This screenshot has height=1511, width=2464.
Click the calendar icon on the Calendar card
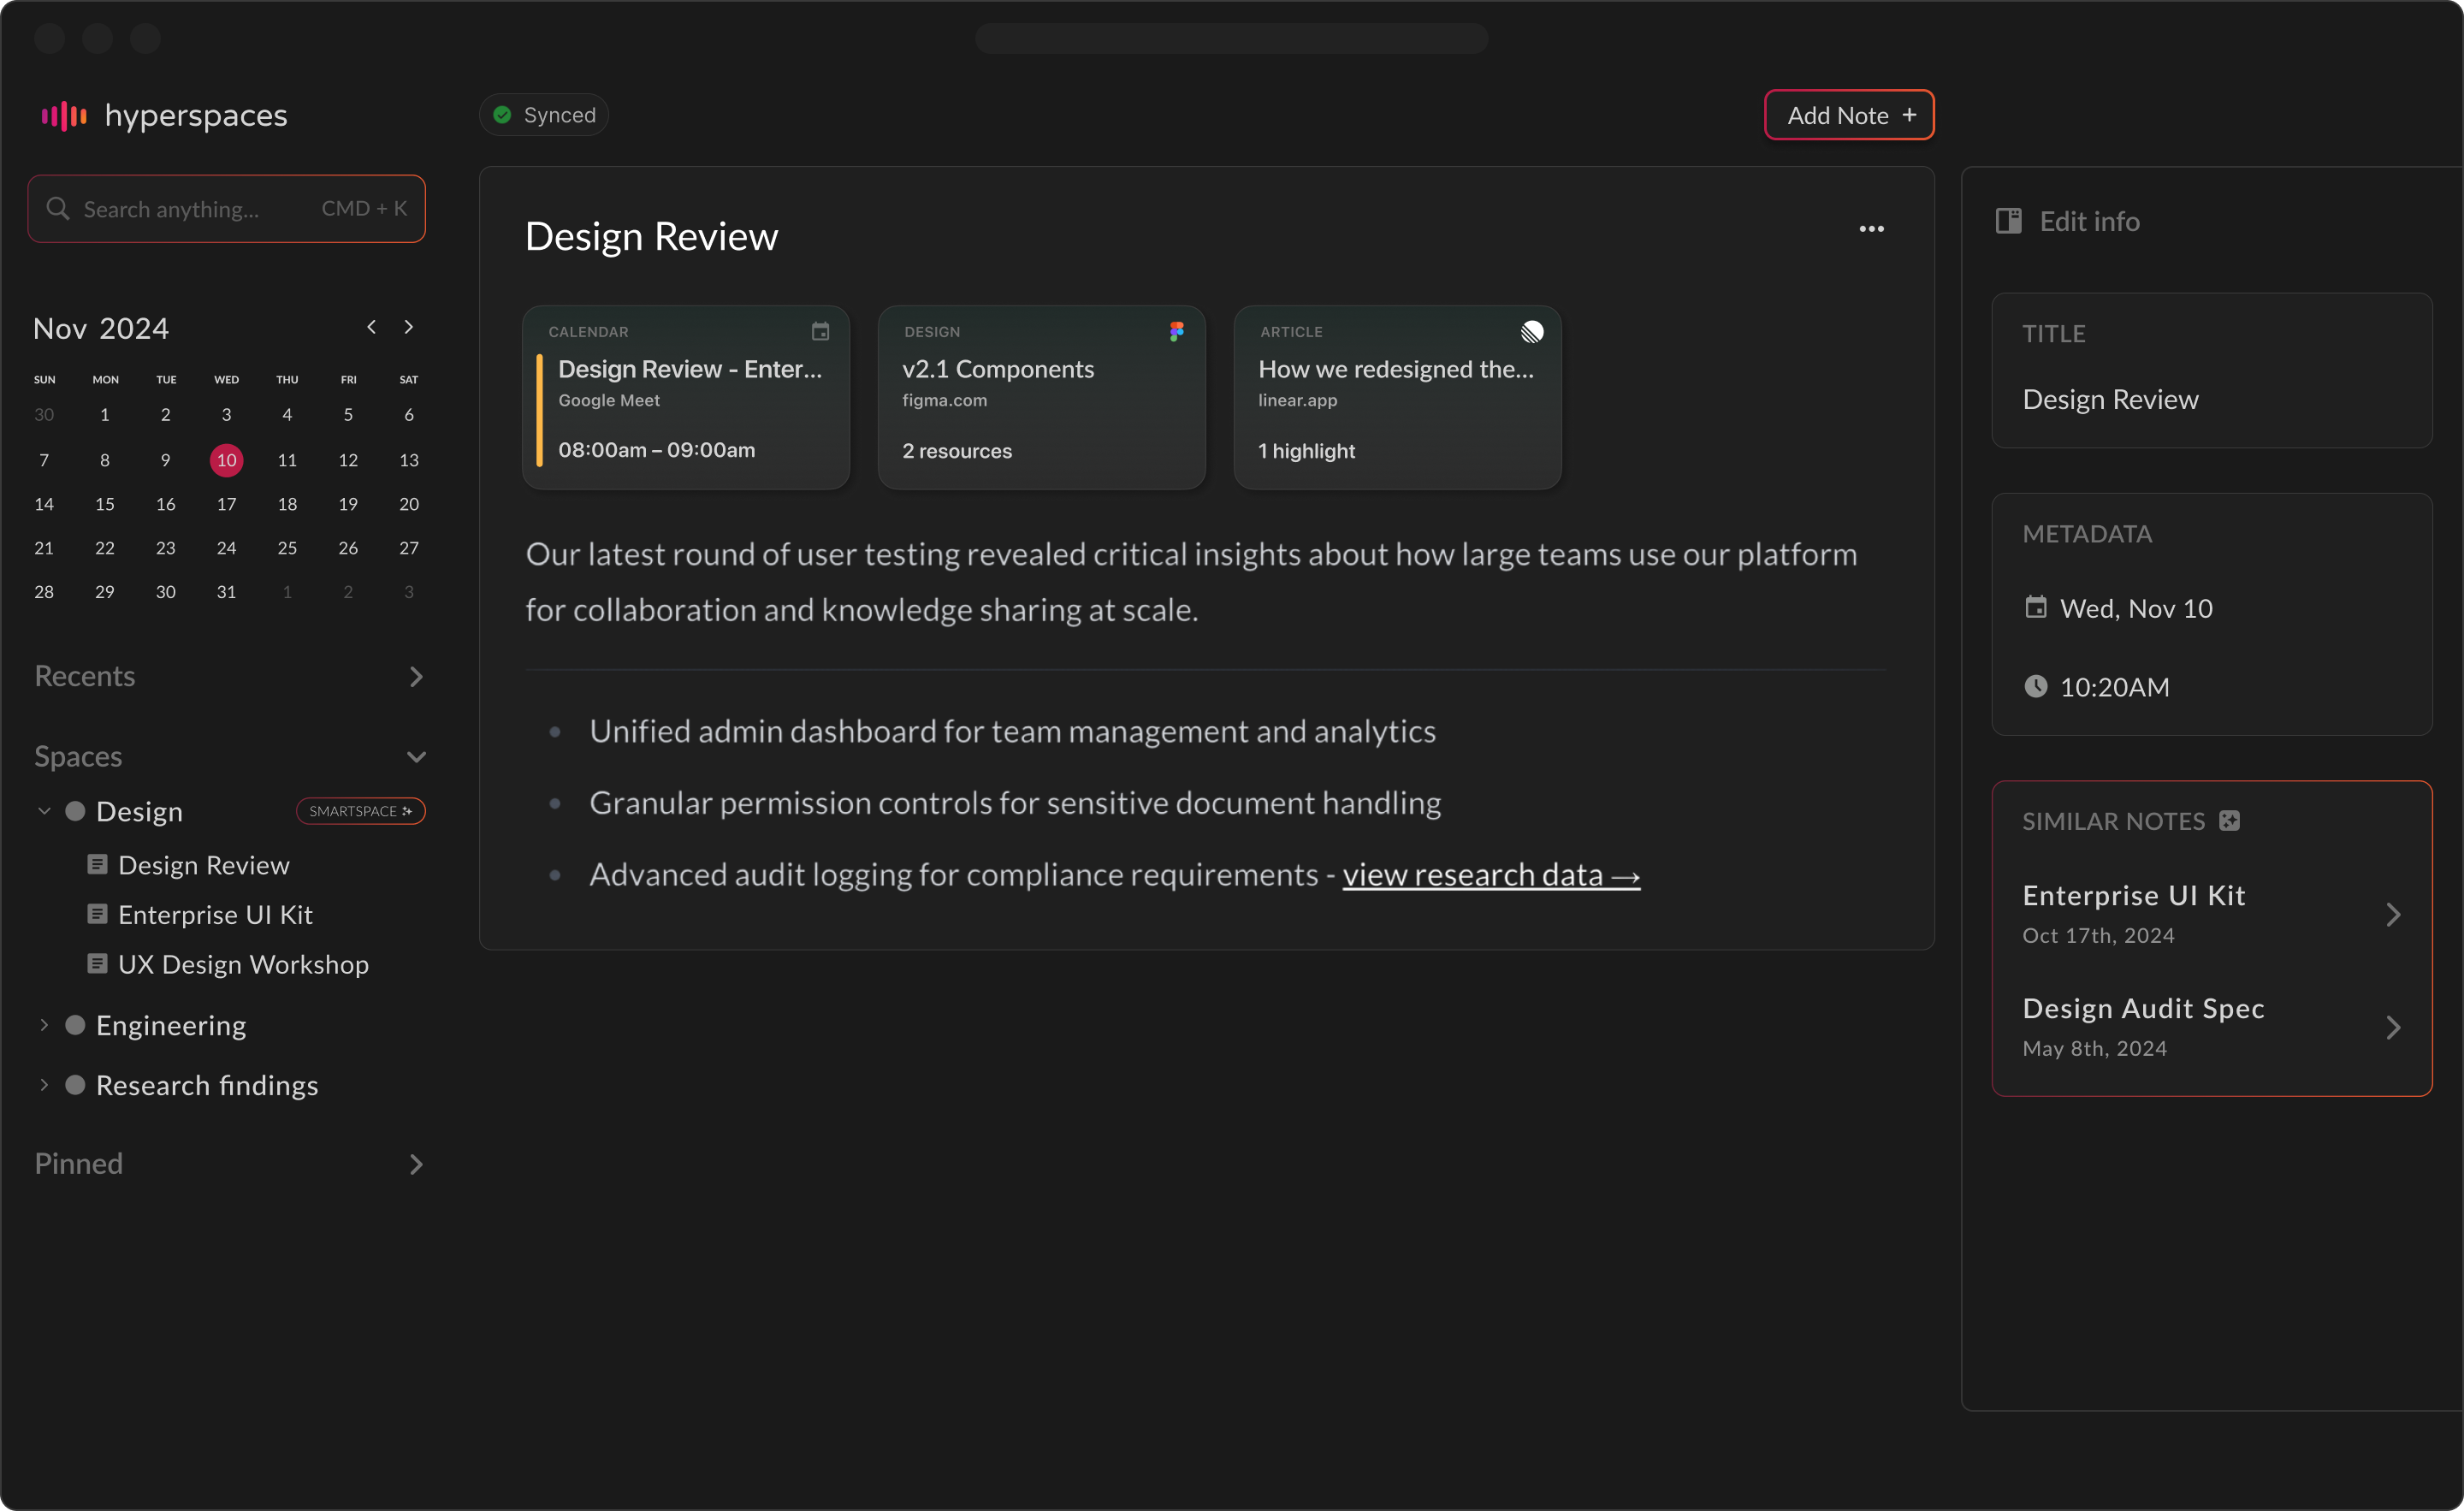(820, 331)
